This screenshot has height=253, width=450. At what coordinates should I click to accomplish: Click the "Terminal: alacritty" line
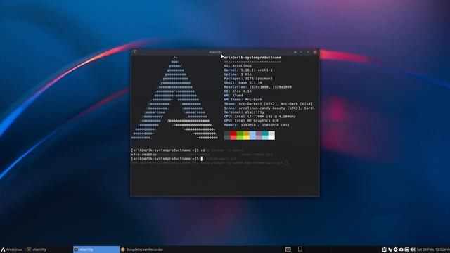(244, 112)
